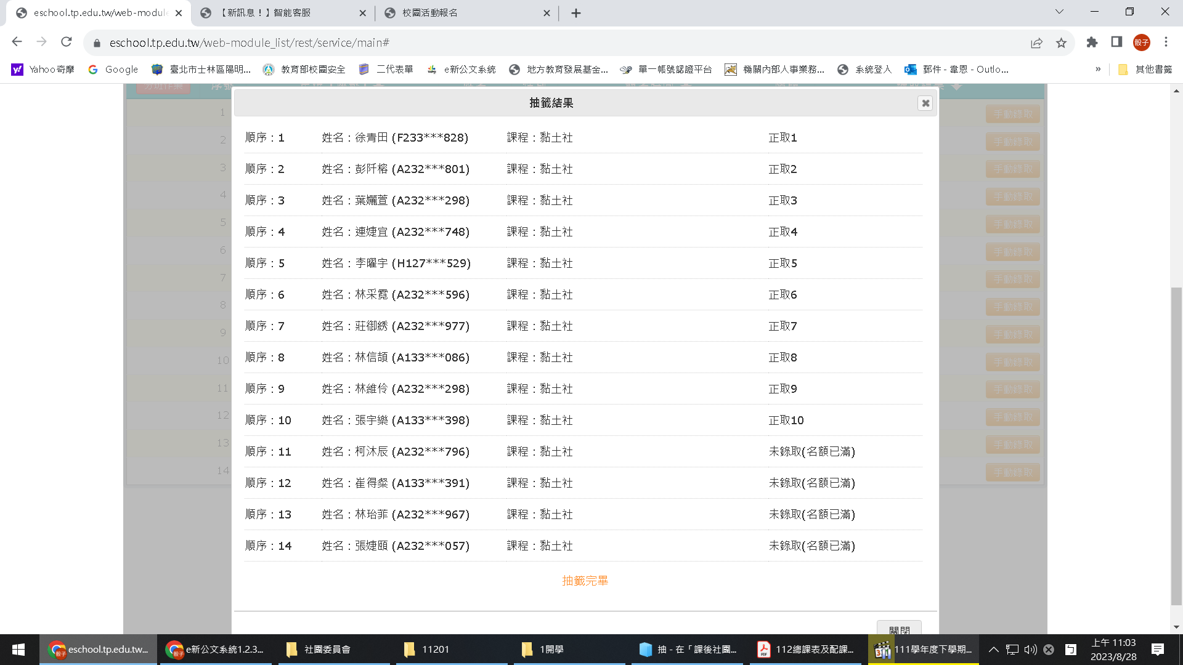Expand hidden bookmarks overflow chevron
The width and height of the screenshot is (1183, 665).
(1098, 70)
